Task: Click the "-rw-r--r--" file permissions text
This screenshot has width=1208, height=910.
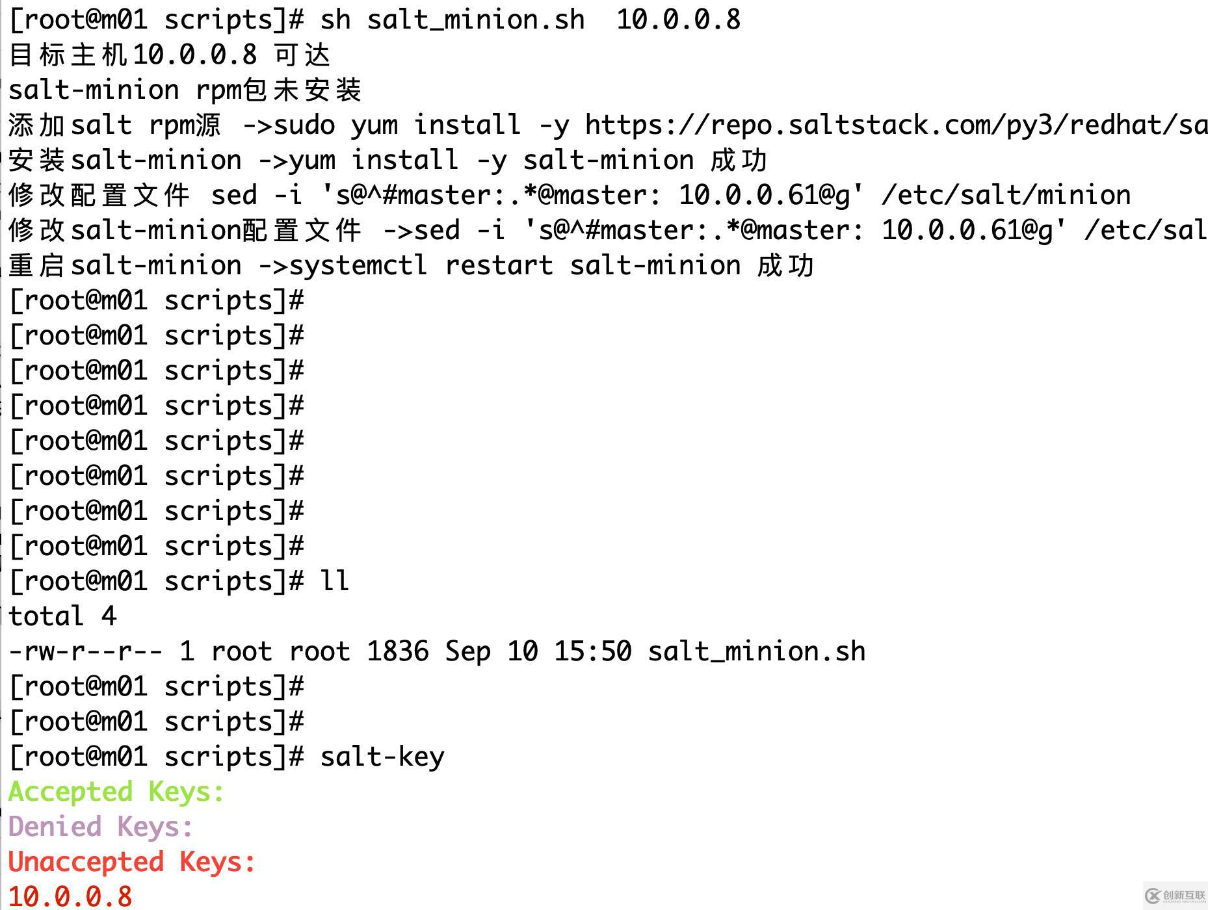Action: click(x=85, y=651)
